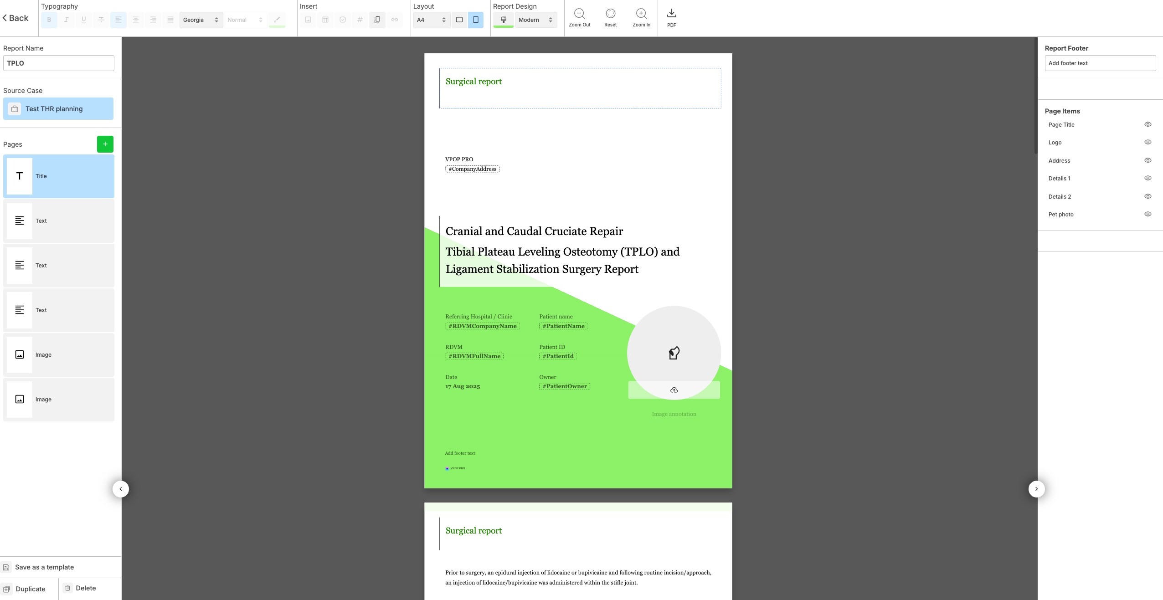Screen dimensions: 1163x600
Task: Apply bold formatting
Action: [49, 20]
